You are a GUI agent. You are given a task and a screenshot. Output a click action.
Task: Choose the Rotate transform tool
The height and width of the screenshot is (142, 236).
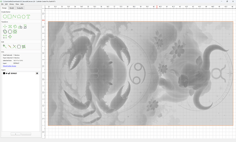pos(15,27)
